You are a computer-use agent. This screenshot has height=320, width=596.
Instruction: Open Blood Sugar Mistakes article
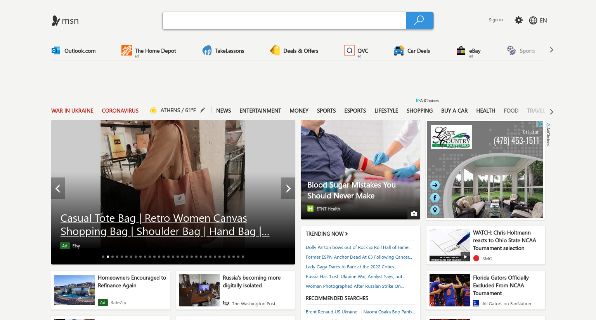point(352,190)
